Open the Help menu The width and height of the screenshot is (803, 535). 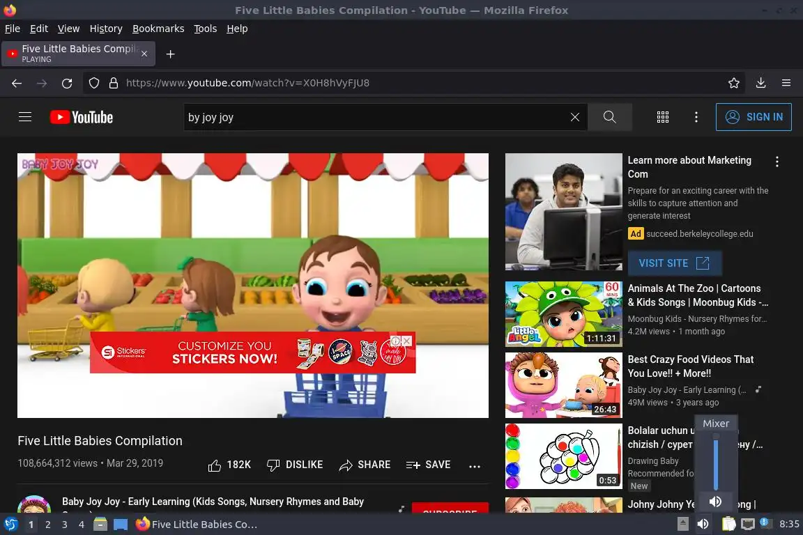237,29
